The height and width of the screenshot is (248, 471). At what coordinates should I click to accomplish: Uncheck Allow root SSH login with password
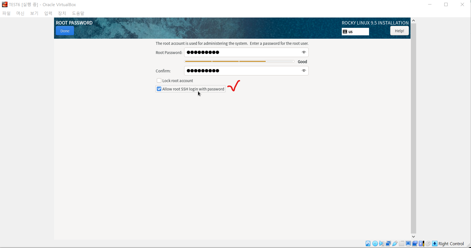[159, 89]
